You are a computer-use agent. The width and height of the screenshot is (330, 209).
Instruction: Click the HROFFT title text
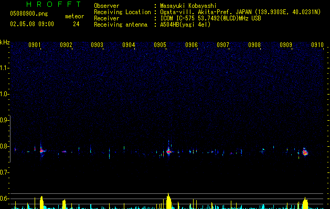click(x=54, y=4)
